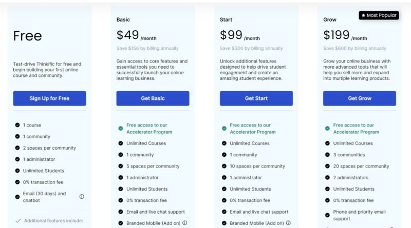411x228 pixels.
Task: Click the green check icon for Grow's Accelerator Program
Action: (327, 129)
